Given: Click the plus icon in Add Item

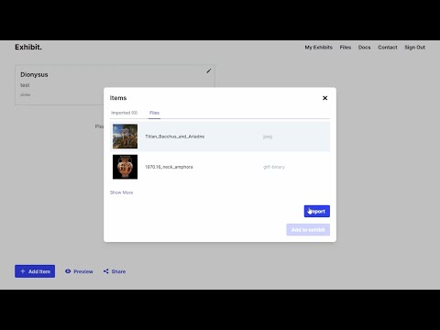Looking at the screenshot, I should click(x=22, y=271).
